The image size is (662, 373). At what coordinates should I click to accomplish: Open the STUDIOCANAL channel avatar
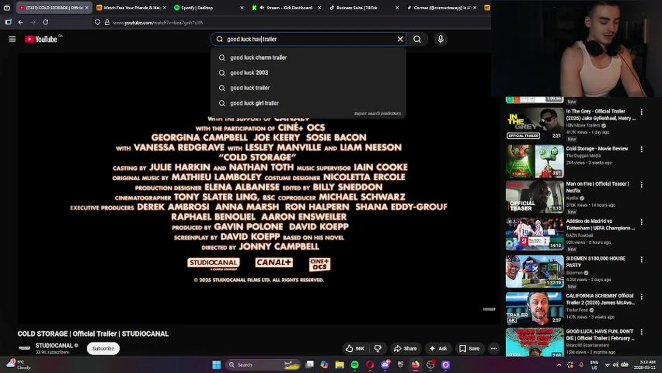(24, 348)
